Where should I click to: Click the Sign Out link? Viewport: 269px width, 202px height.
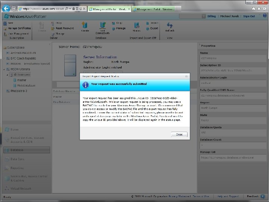(x=249, y=16)
